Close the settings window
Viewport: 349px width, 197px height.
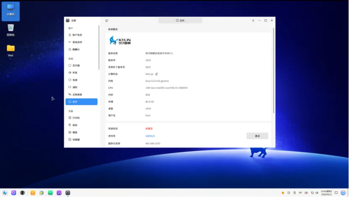coord(272,21)
